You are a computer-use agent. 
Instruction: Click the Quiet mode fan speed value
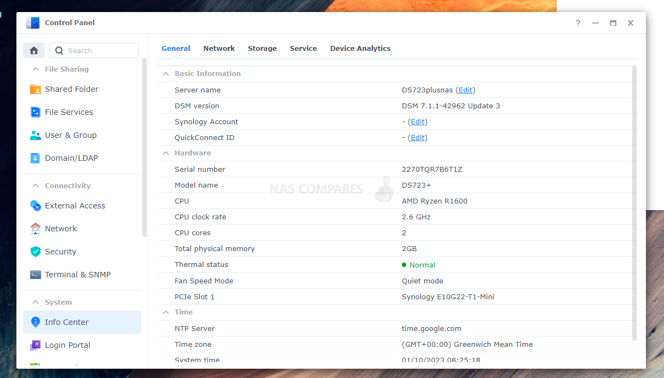(x=423, y=281)
